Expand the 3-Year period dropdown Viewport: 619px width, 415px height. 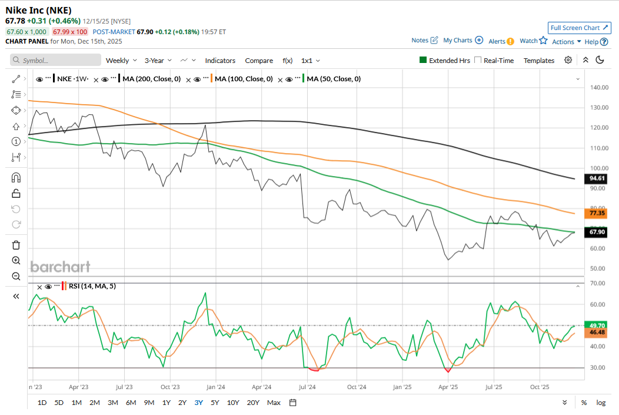[158, 61]
